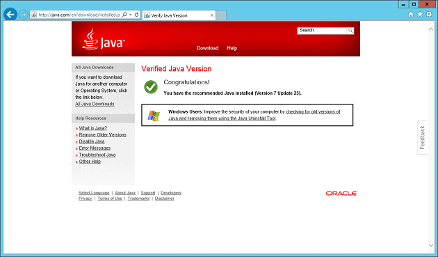Click the Trademarks footer link
Screen dimensions: 438x257
[138, 198]
